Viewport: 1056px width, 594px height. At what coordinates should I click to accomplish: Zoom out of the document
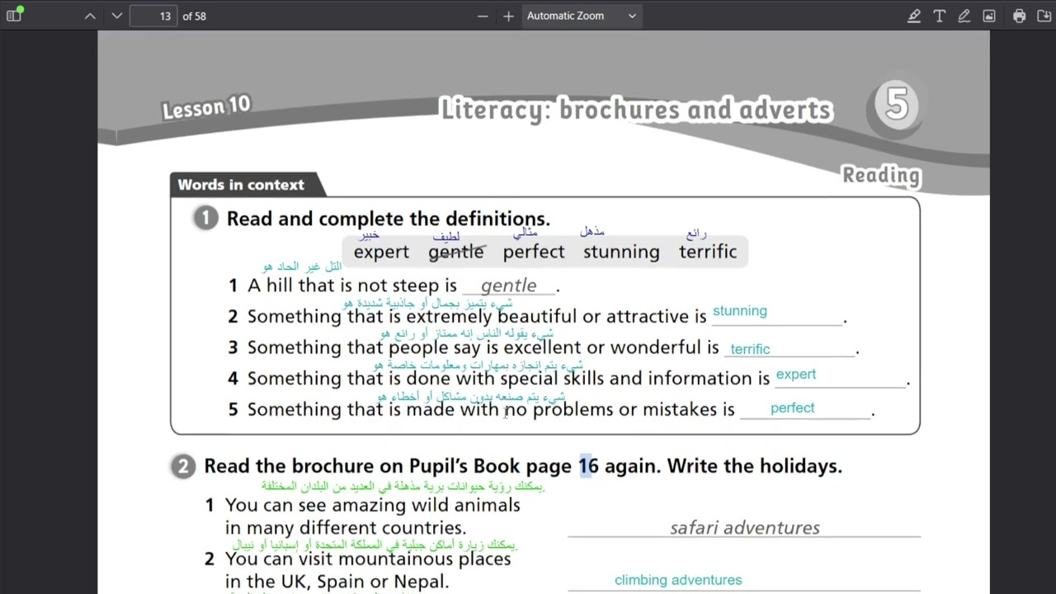click(x=483, y=16)
